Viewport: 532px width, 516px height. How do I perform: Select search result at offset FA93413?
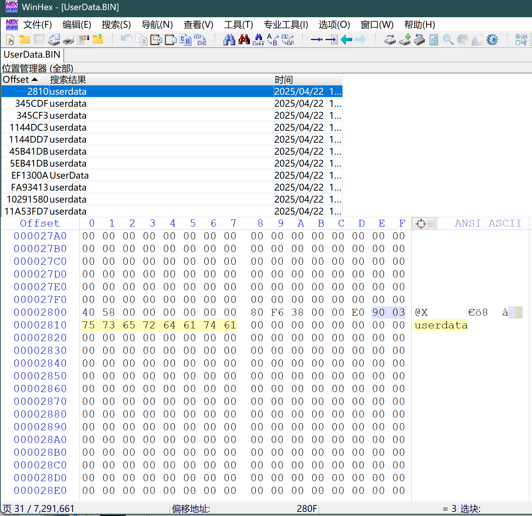tap(172, 187)
